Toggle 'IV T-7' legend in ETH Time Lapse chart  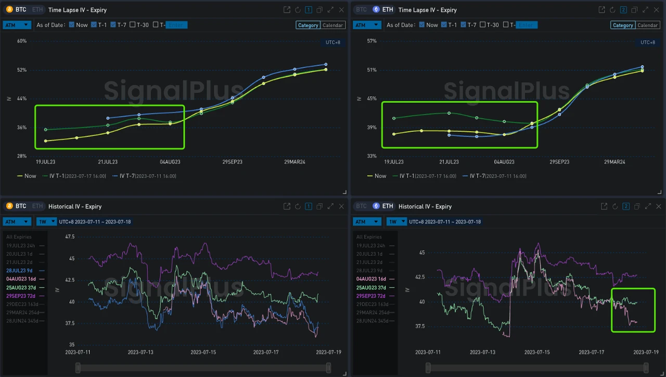click(x=495, y=176)
